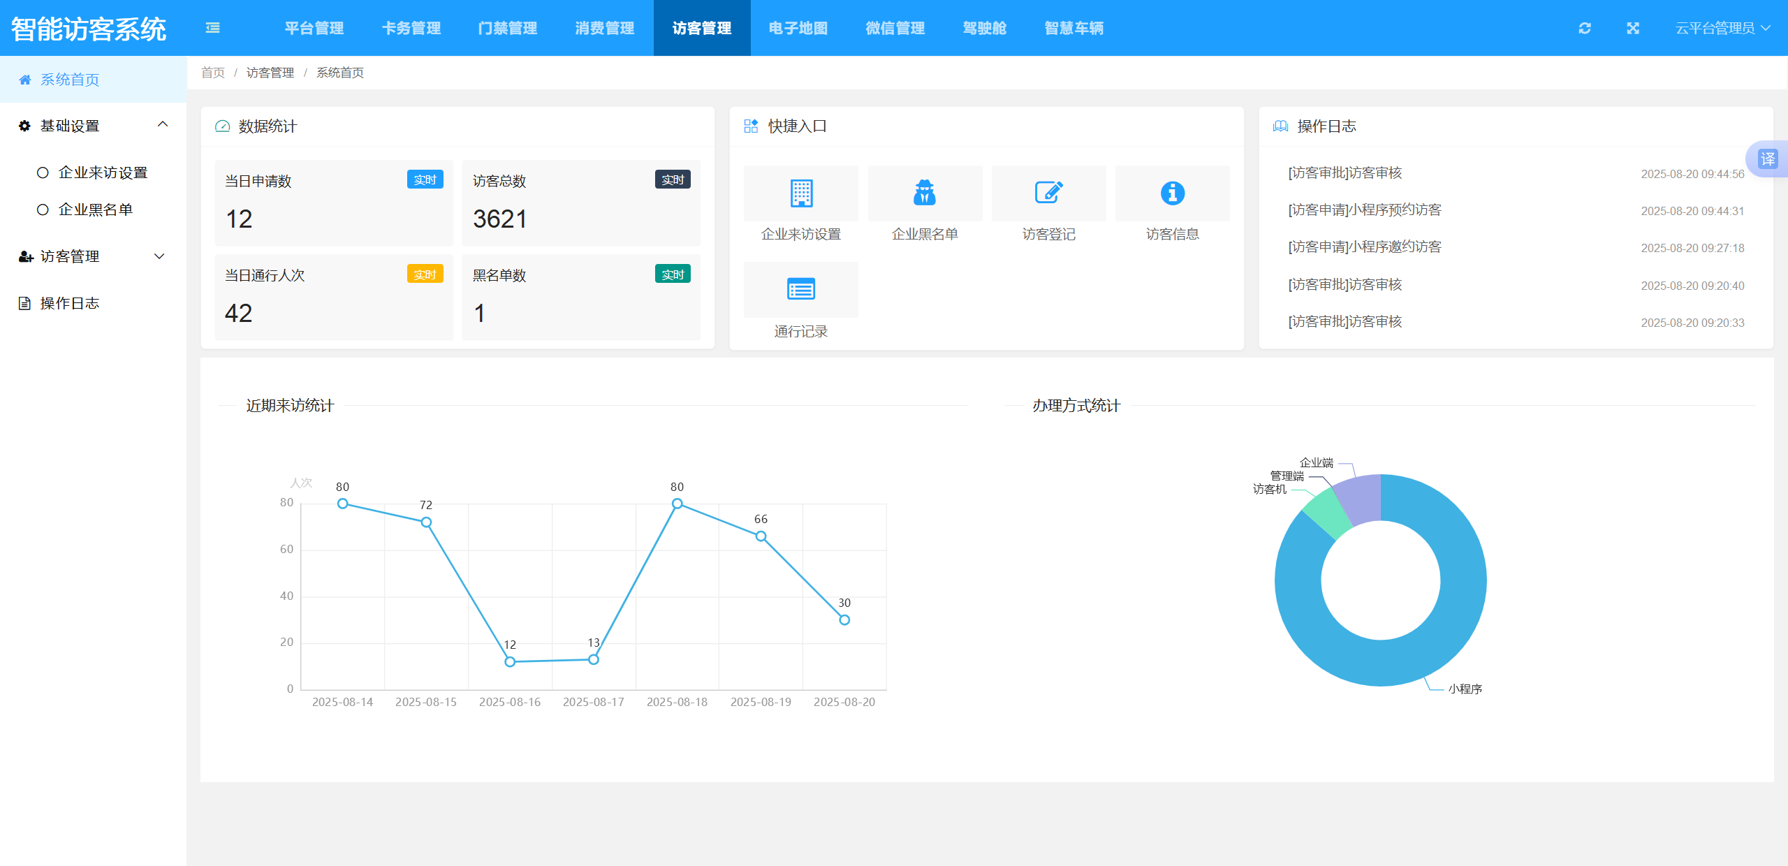Open the 平台管理 top menu
The image size is (1788, 866).
point(314,28)
